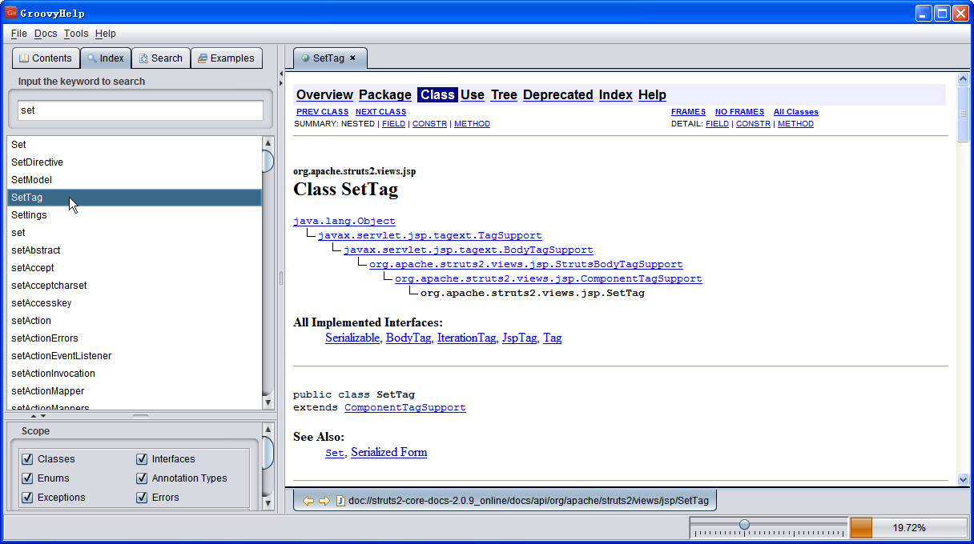Viewport: 974px width, 544px height.
Task: Select the Index tab in the left panel
Action: [x=105, y=58]
